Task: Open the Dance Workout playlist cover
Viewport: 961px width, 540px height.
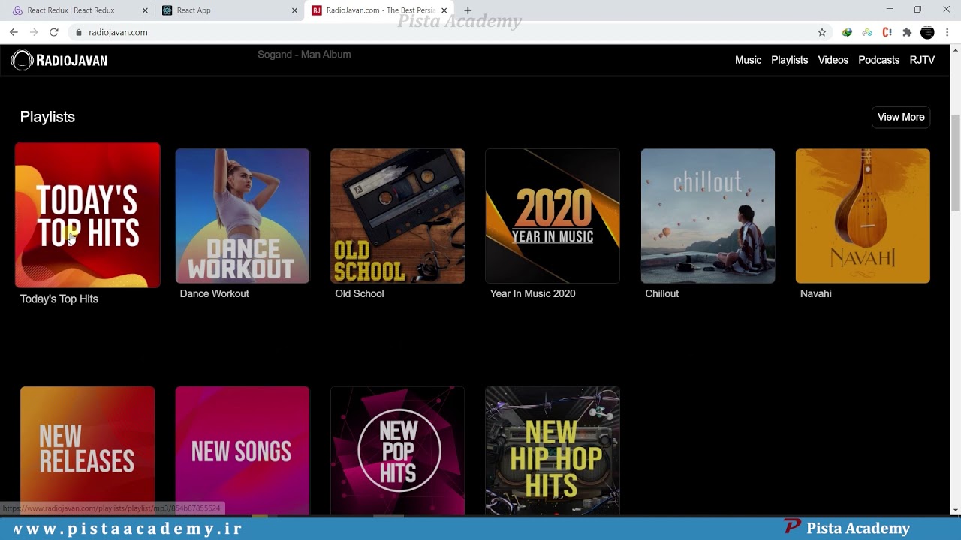Action: click(x=243, y=216)
